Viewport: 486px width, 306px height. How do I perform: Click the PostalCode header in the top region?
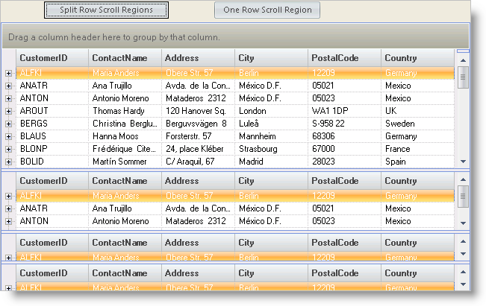(x=344, y=57)
